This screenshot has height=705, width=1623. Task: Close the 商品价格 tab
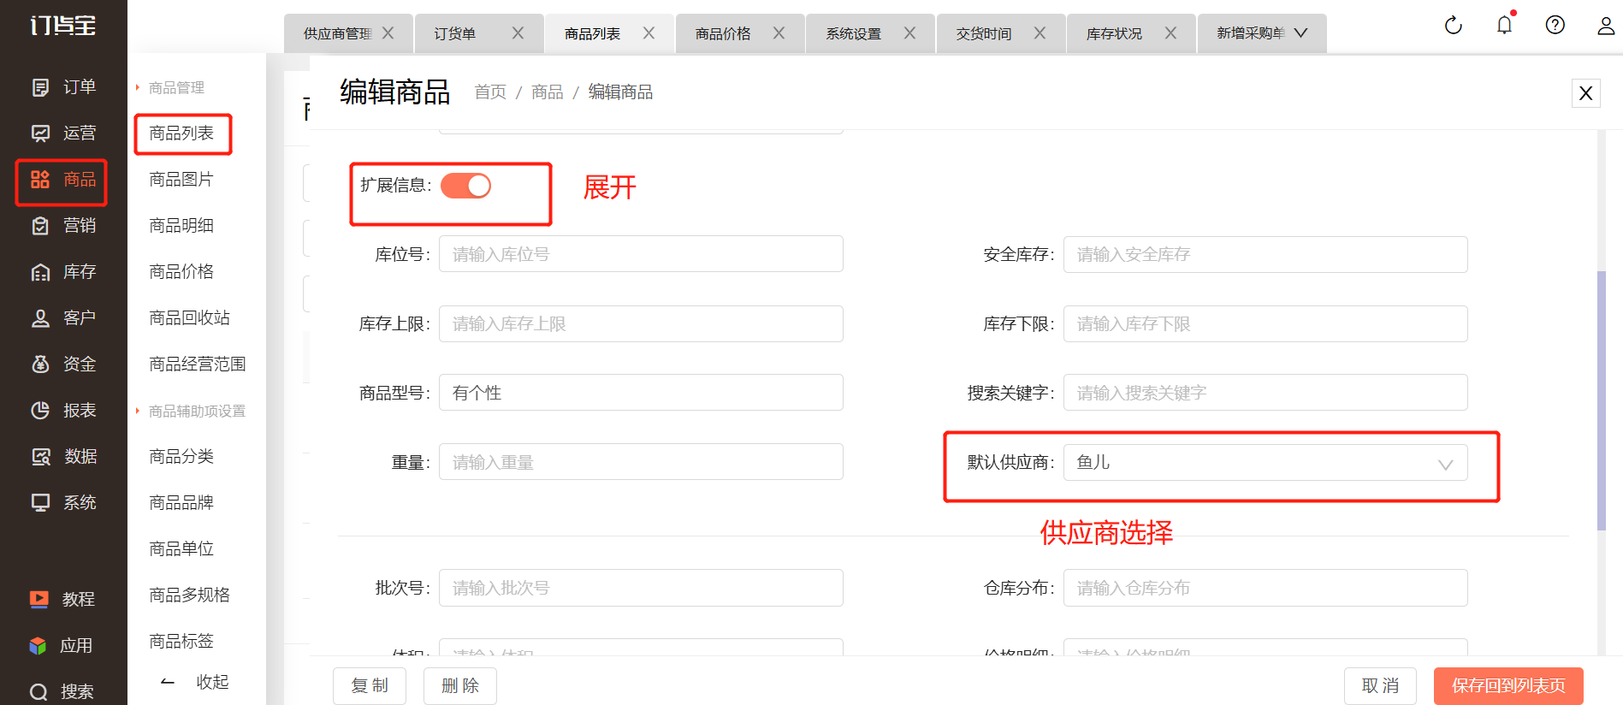pyautogui.click(x=779, y=33)
